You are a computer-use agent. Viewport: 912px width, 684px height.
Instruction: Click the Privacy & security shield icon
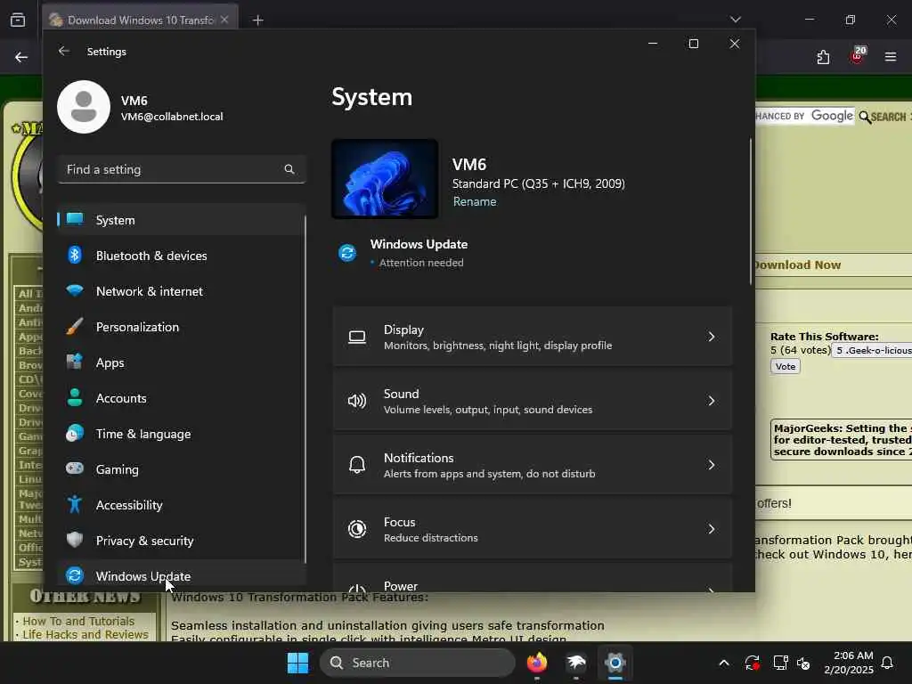pyautogui.click(x=75, y=540)
